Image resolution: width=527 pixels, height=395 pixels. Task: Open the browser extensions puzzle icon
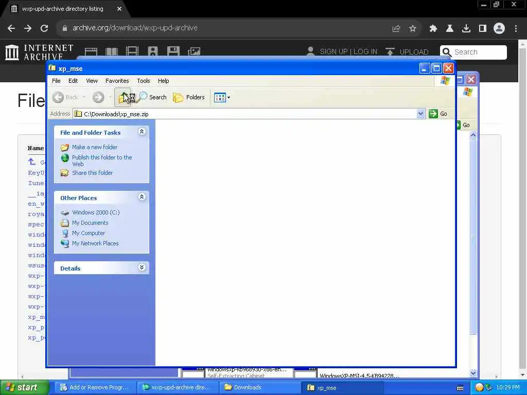(433, 29)
